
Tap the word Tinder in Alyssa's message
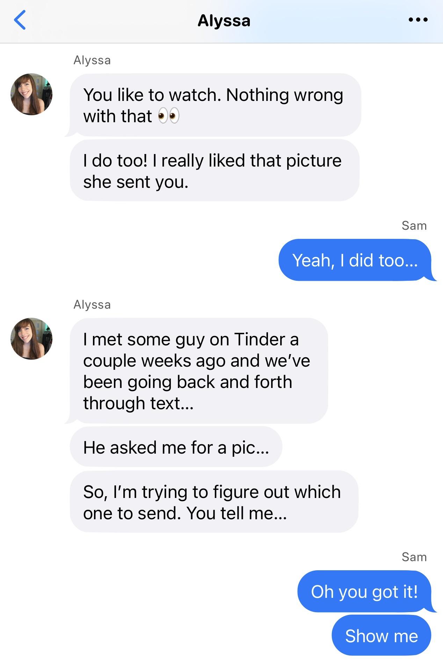(x=260, y=339)
